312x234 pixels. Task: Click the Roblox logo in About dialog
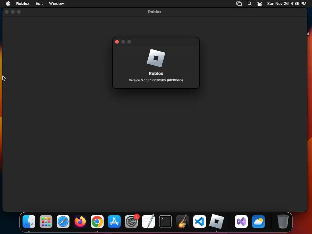(x=156, y=58)
